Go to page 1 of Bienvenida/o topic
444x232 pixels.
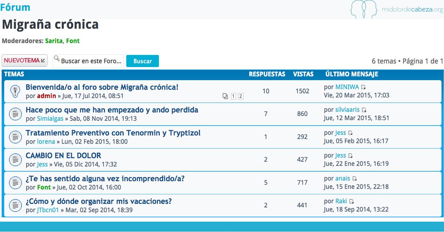click(233, 96)
